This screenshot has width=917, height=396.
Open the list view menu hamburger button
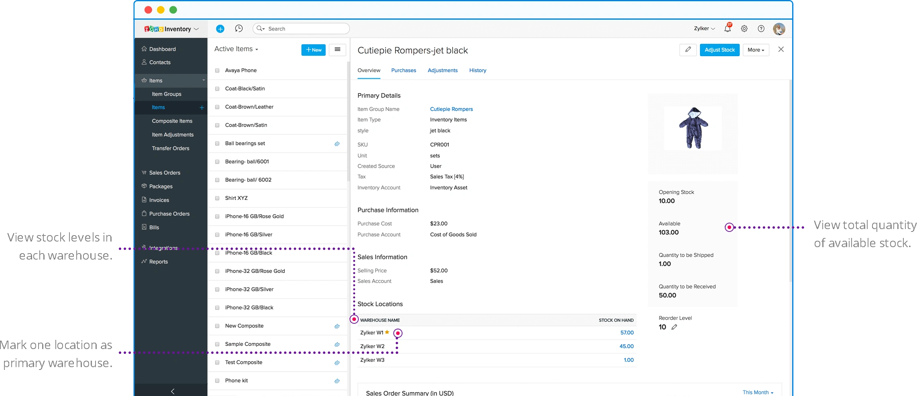coord(338,50)
